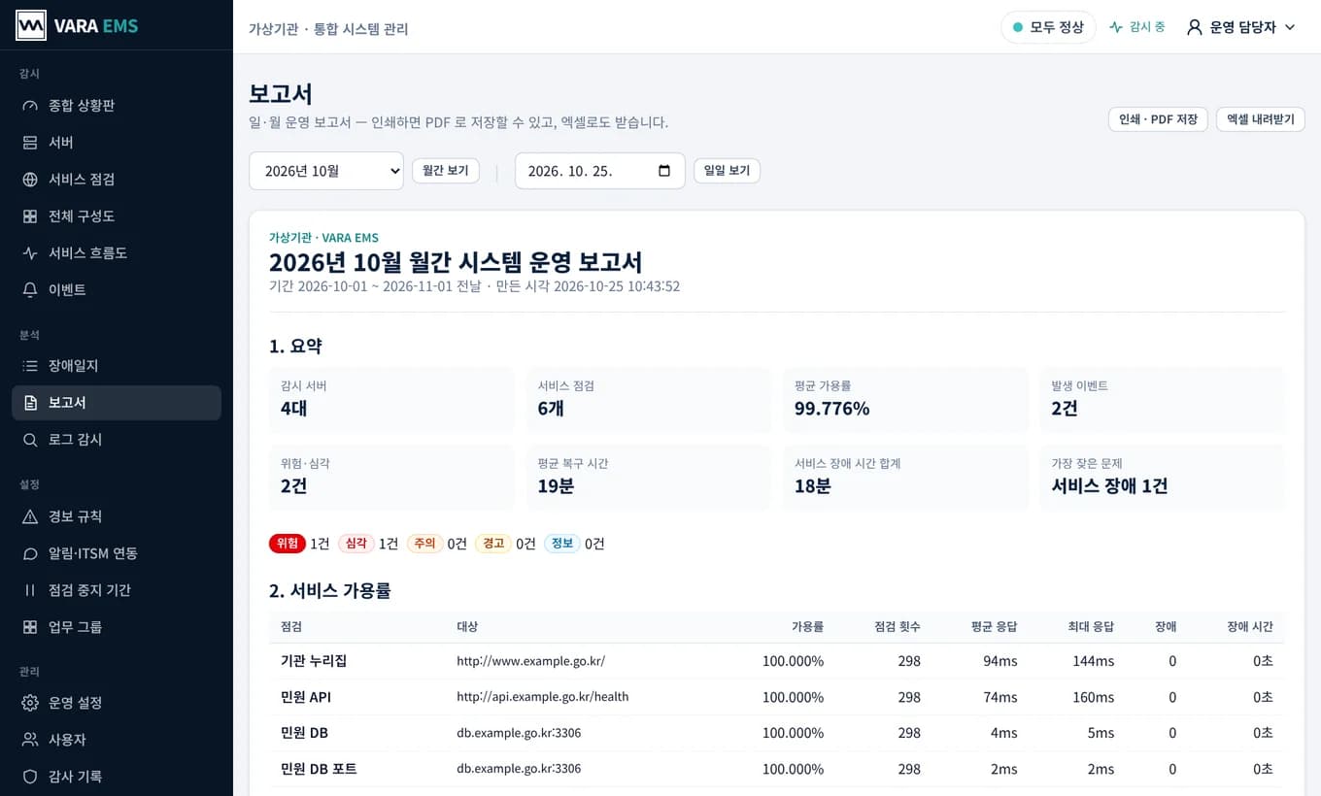Open the 알림·ITSM 연동 chat bubble icon
This screenshot has height=796, width=1321.
coord(30,553)
